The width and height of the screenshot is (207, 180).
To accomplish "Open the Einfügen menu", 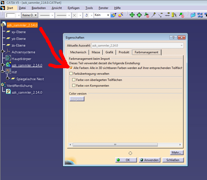I will tap(73, 8).
